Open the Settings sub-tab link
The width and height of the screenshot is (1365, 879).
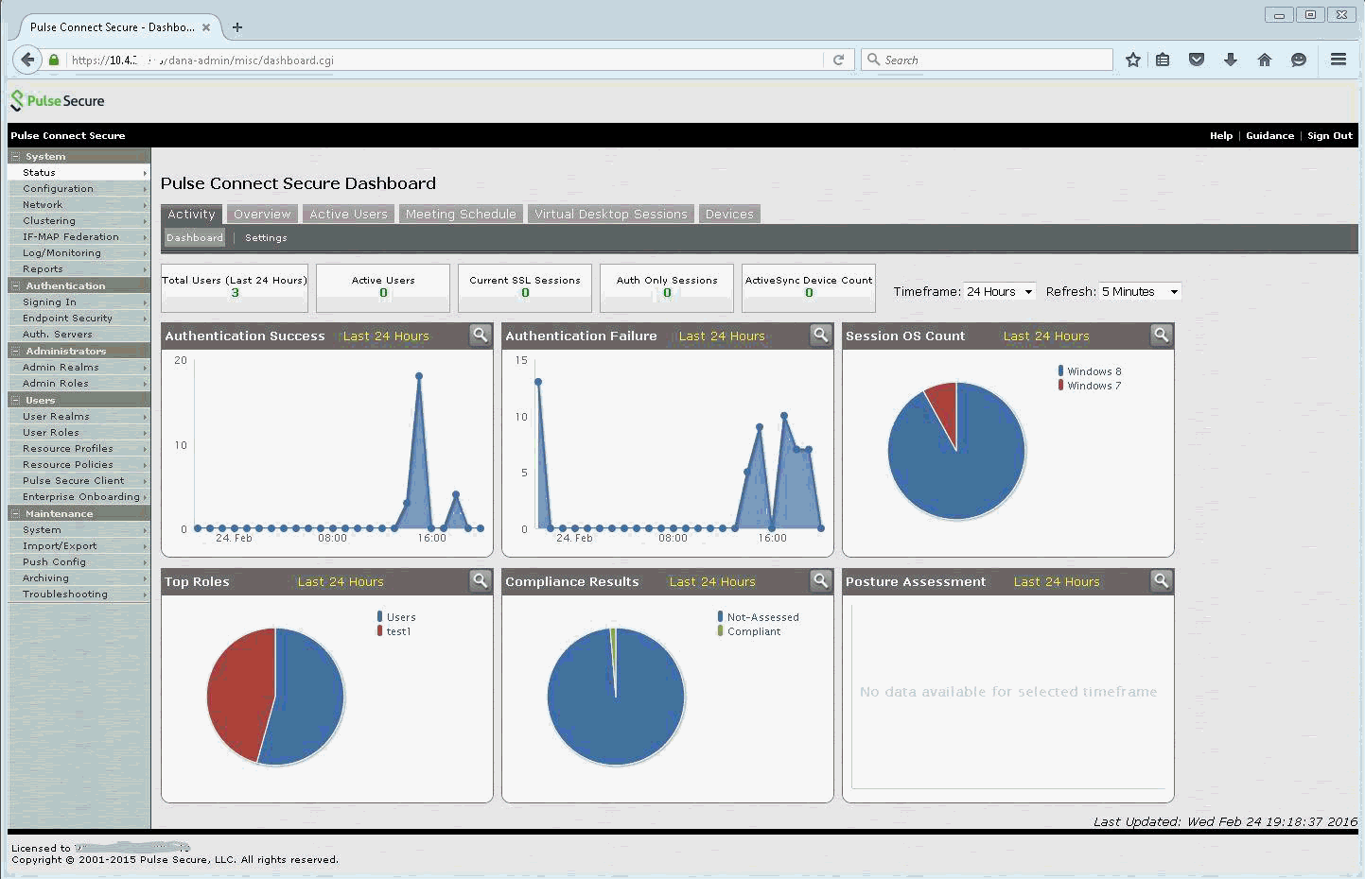tap(266, 238)
